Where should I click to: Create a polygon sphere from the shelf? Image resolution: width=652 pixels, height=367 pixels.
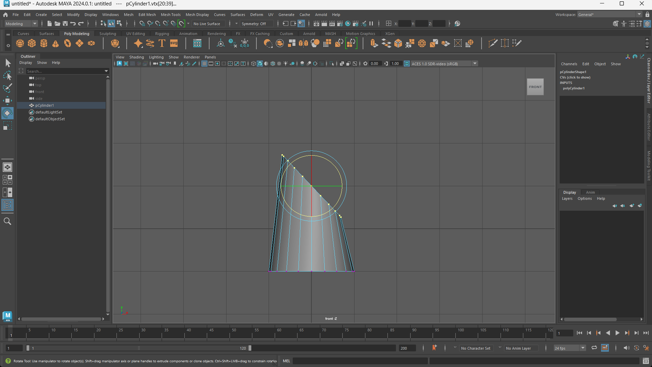click(20, 43)
